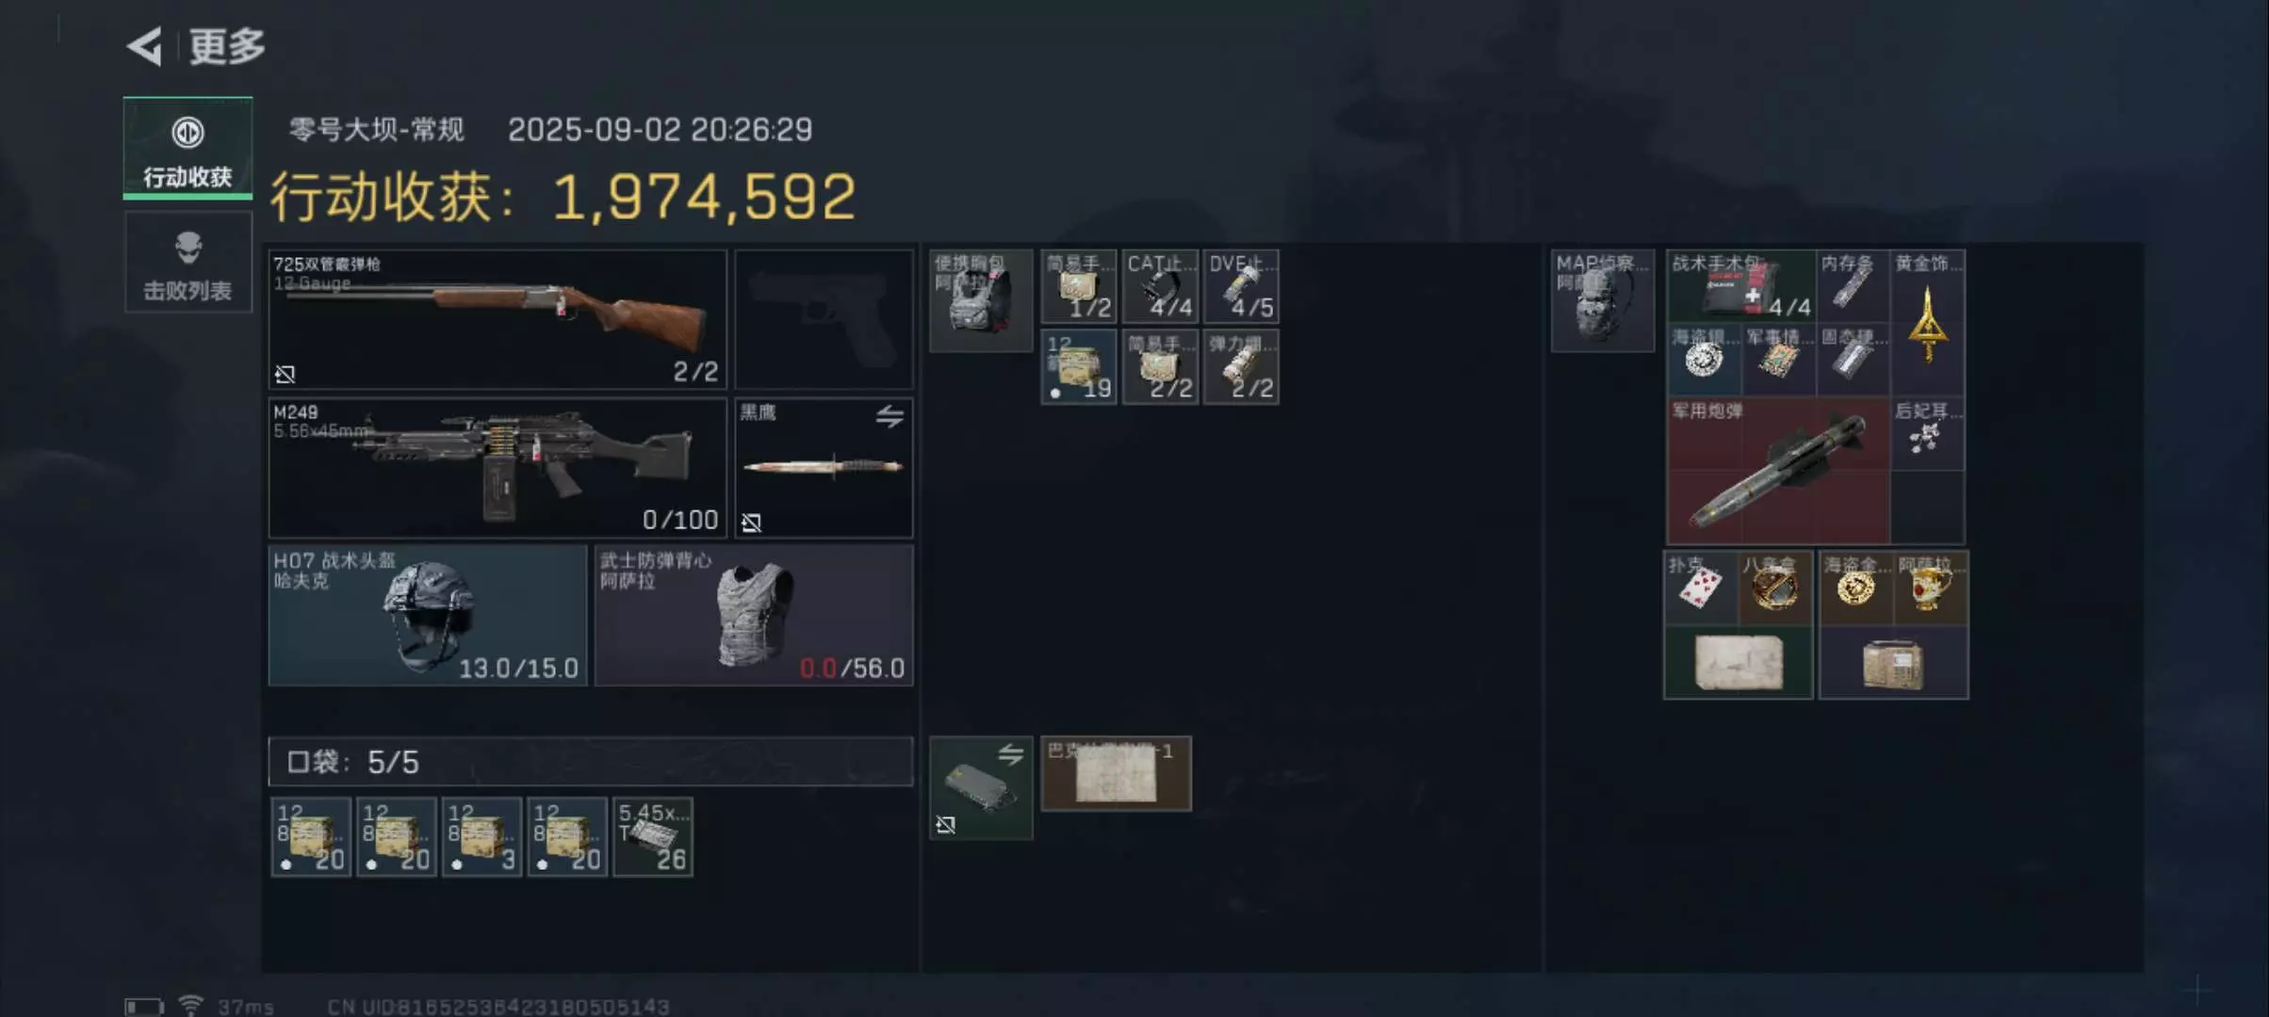Open the 行动收获 tab

click(x=188, y=148)
